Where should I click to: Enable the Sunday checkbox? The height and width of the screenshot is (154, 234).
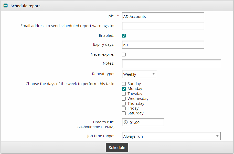[x=124, y=84]
